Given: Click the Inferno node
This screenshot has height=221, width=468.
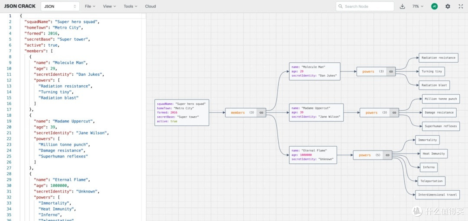Looking at the screenshot, I should (429, 167).
